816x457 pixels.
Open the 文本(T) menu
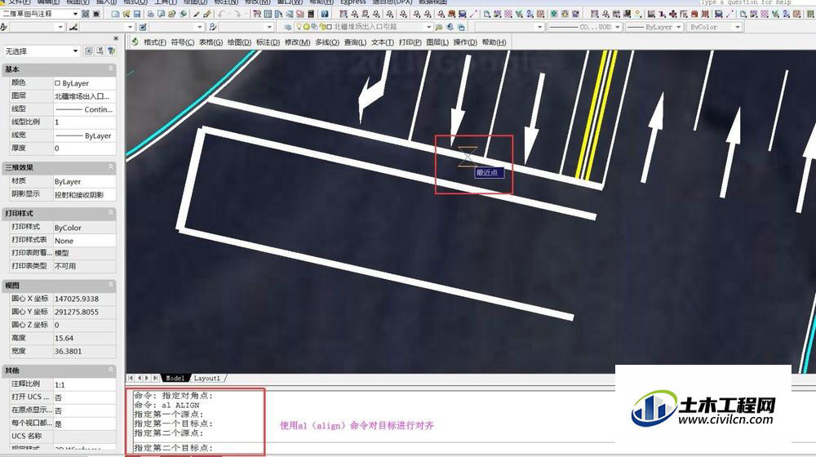pyautogui.click(x=383, y=42)
